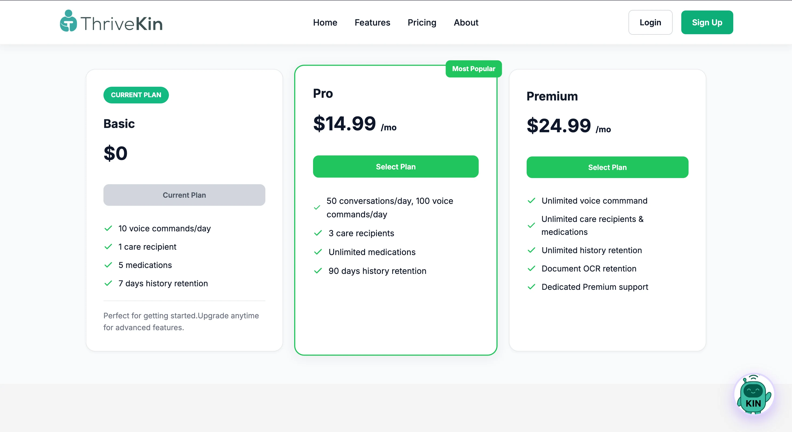Click the Login button
Image resolution: width=792 pixels, height=432 pixels.
[650, 22]
